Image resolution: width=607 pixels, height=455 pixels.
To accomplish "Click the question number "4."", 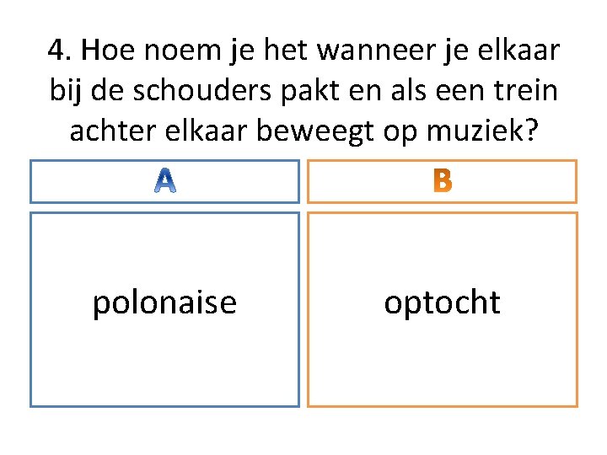I will 60,51.
